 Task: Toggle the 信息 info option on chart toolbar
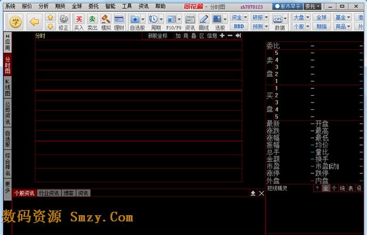tap(212, 36)
